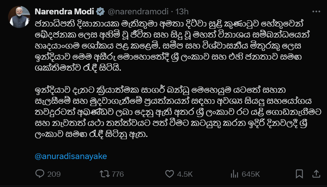
Task: Click the 776 reposts count
Action: click(118, 174)
